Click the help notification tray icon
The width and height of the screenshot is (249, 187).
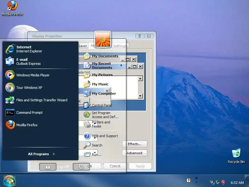[x=189, y=180]
